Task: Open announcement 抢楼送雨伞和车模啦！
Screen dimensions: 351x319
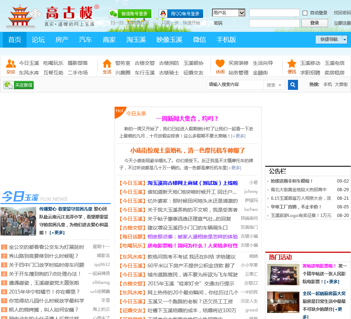Action: pos(292,181)
